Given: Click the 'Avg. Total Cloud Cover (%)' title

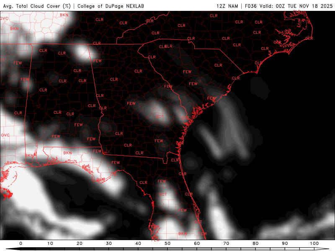Looking at the screenshot, I should pyautogui.click(x=37, y=6).
